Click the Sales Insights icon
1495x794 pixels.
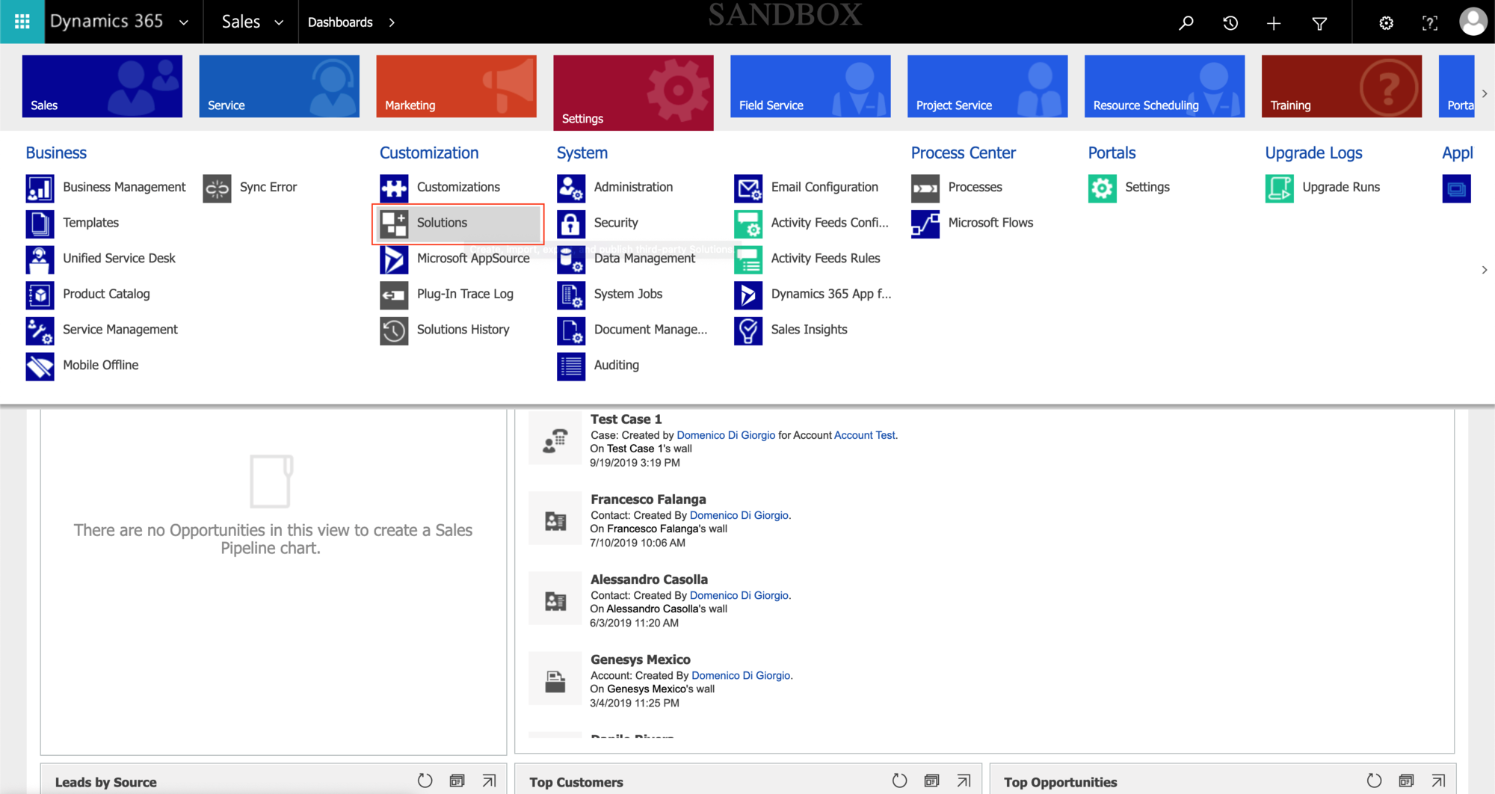pyautogui.click(x=748, y=330)
